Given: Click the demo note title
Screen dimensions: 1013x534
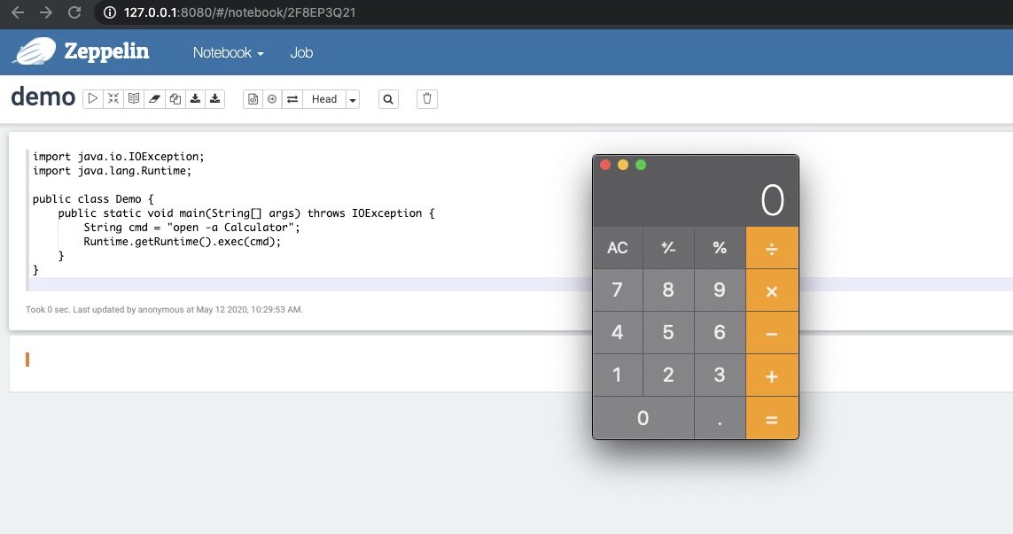Looking at the screenshot, I should (x=43, y=97).
